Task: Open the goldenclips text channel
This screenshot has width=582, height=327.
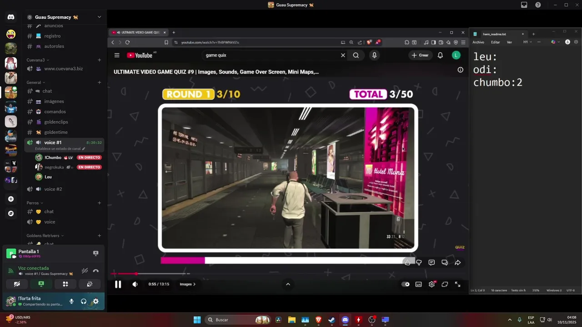Action: pyautogui.click(x=56, y=122)
